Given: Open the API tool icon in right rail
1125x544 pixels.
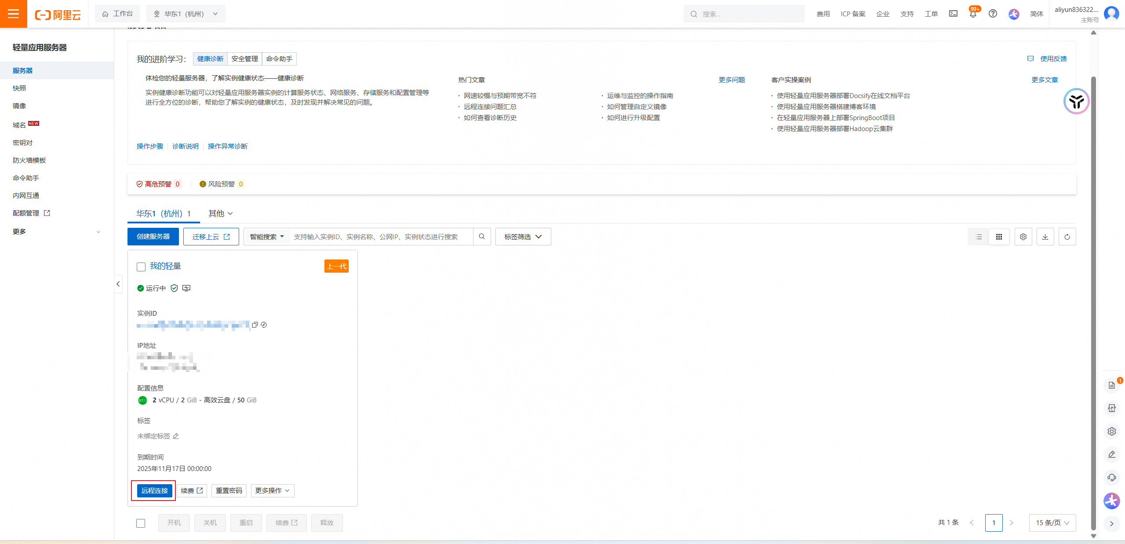Looking at the screenshot, I should point(1112,408).
